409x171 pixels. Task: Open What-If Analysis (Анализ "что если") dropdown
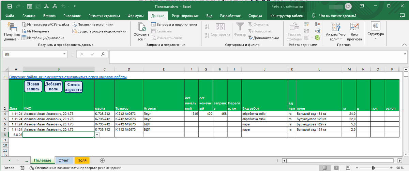(x=336, y=31)
